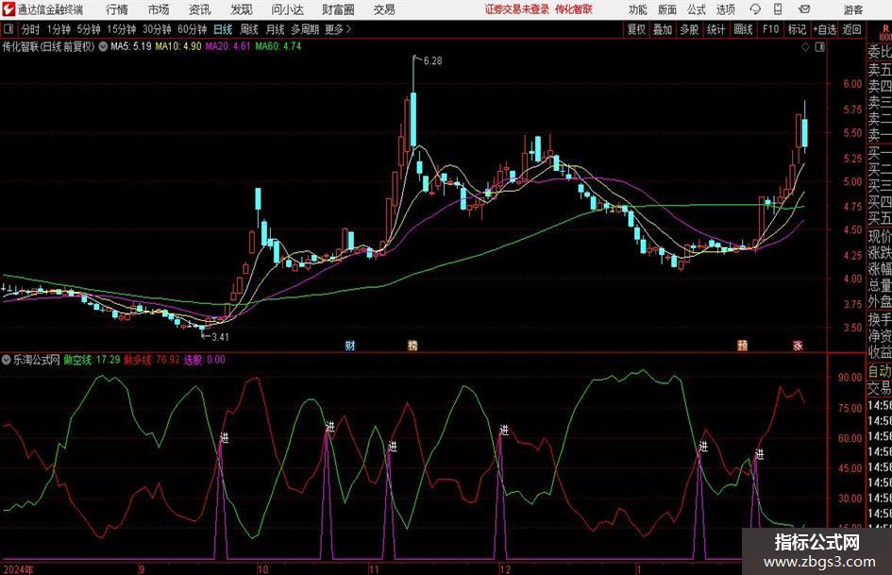
Task: Click 做多线: 76.92 indicator value
Action: [152, 360]
